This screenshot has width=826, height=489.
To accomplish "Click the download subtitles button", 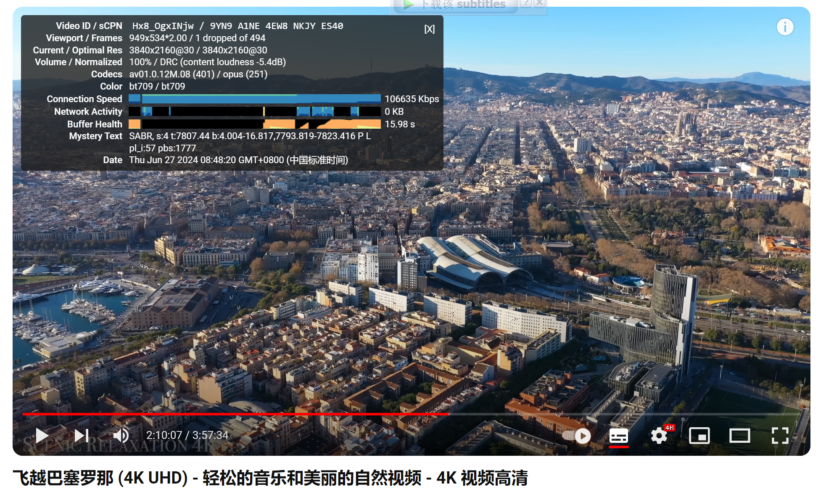I will 456,5.
